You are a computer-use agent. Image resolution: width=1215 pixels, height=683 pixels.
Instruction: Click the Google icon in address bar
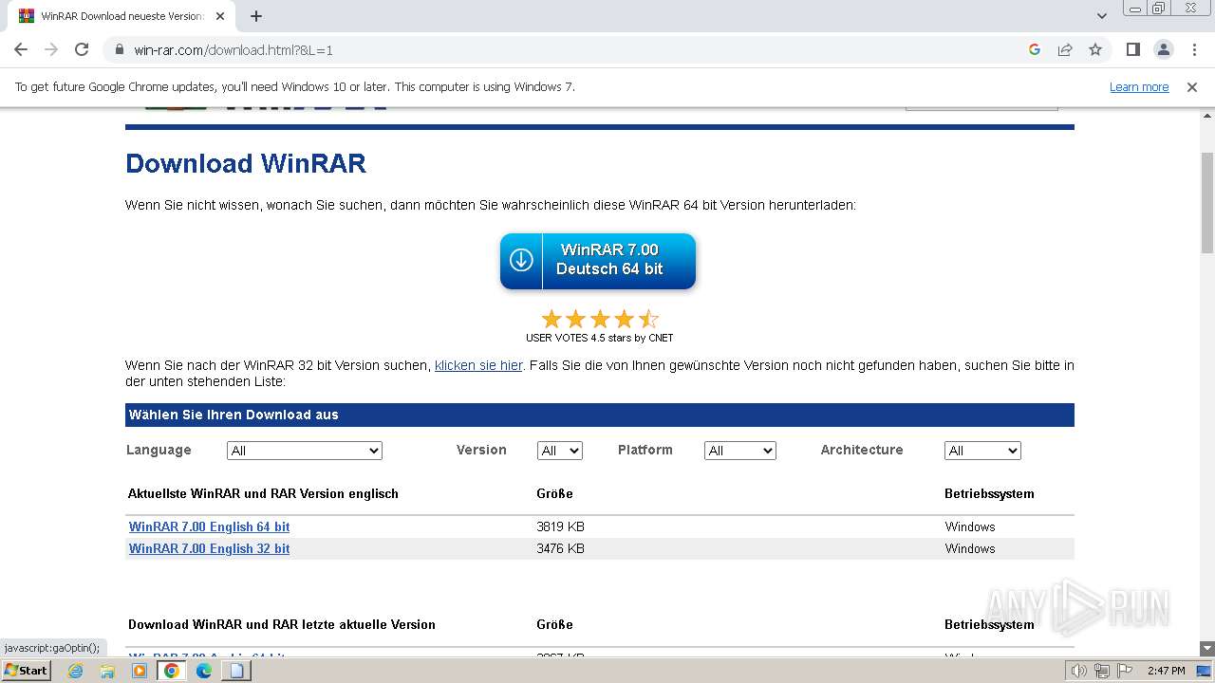pos(1035,49)
